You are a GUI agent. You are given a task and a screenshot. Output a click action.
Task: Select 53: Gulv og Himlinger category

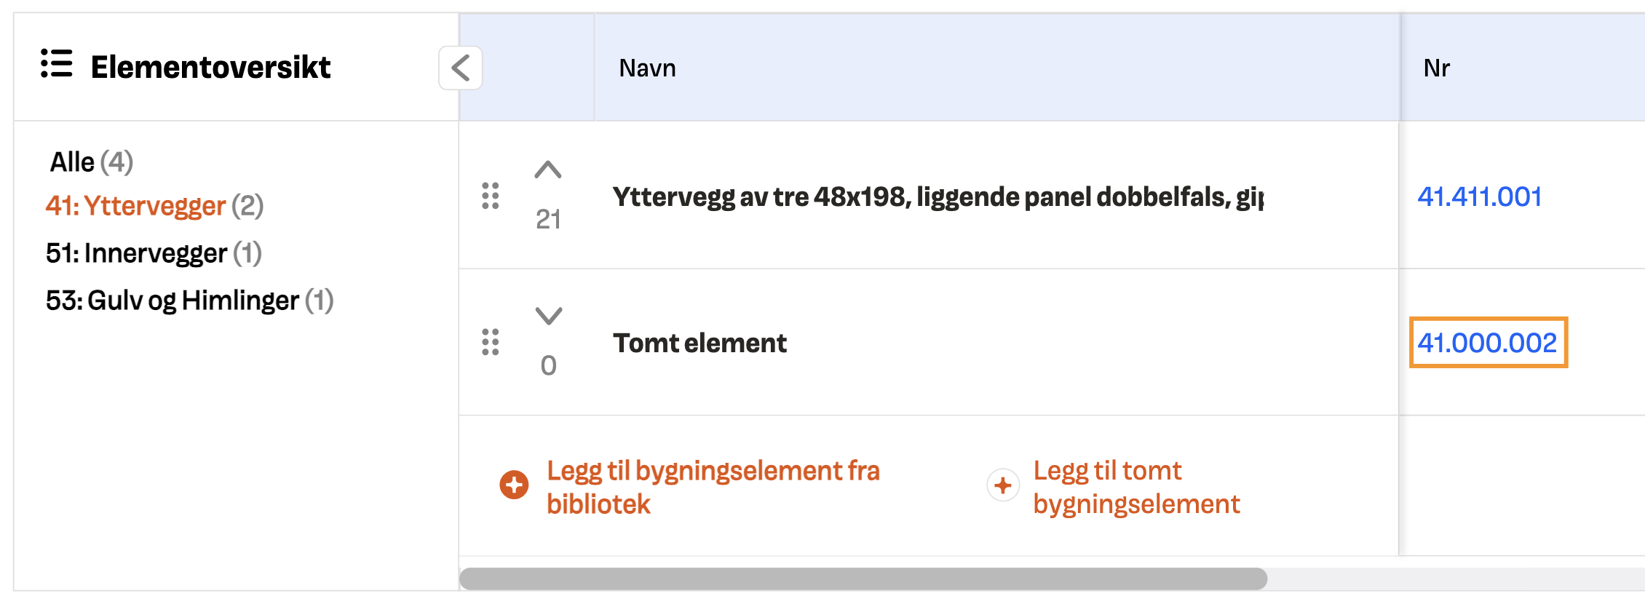(189, 301)
